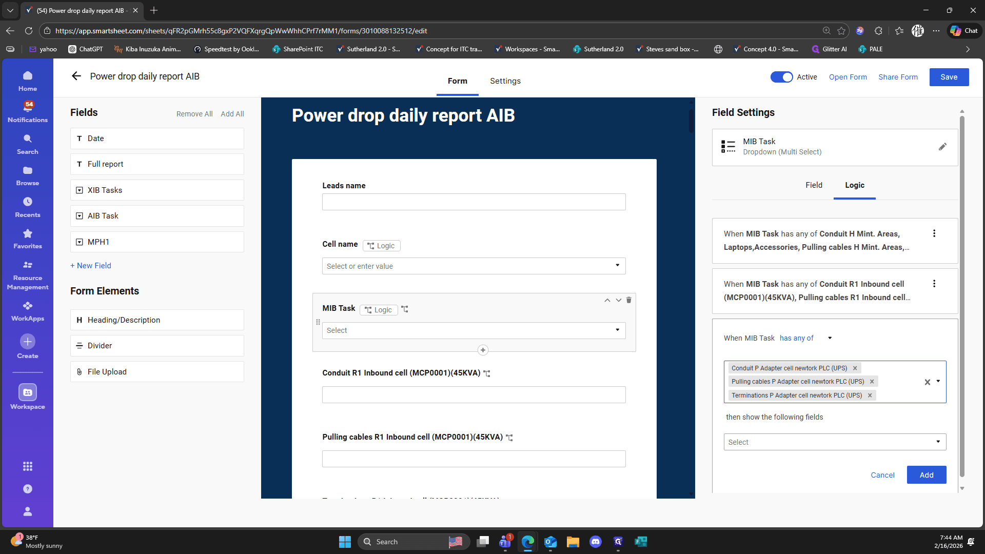Viewport: 985px width, 554px height.
Task: Open 'then show the following fields' Select dropdown
Action: pos(835,442)
